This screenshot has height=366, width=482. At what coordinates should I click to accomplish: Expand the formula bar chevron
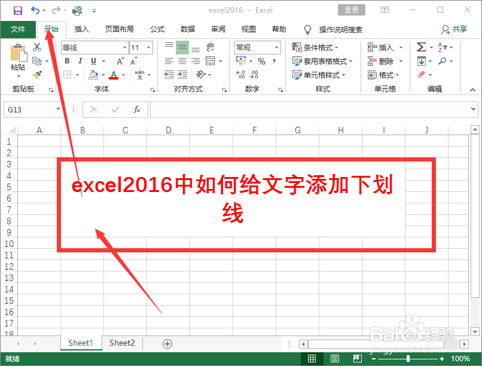(x=474, y=109)
